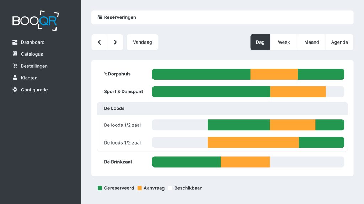This screenshot has height=204, width=364.
Task: Click the Catalogus book icon
Action: (x=15, y=54)
